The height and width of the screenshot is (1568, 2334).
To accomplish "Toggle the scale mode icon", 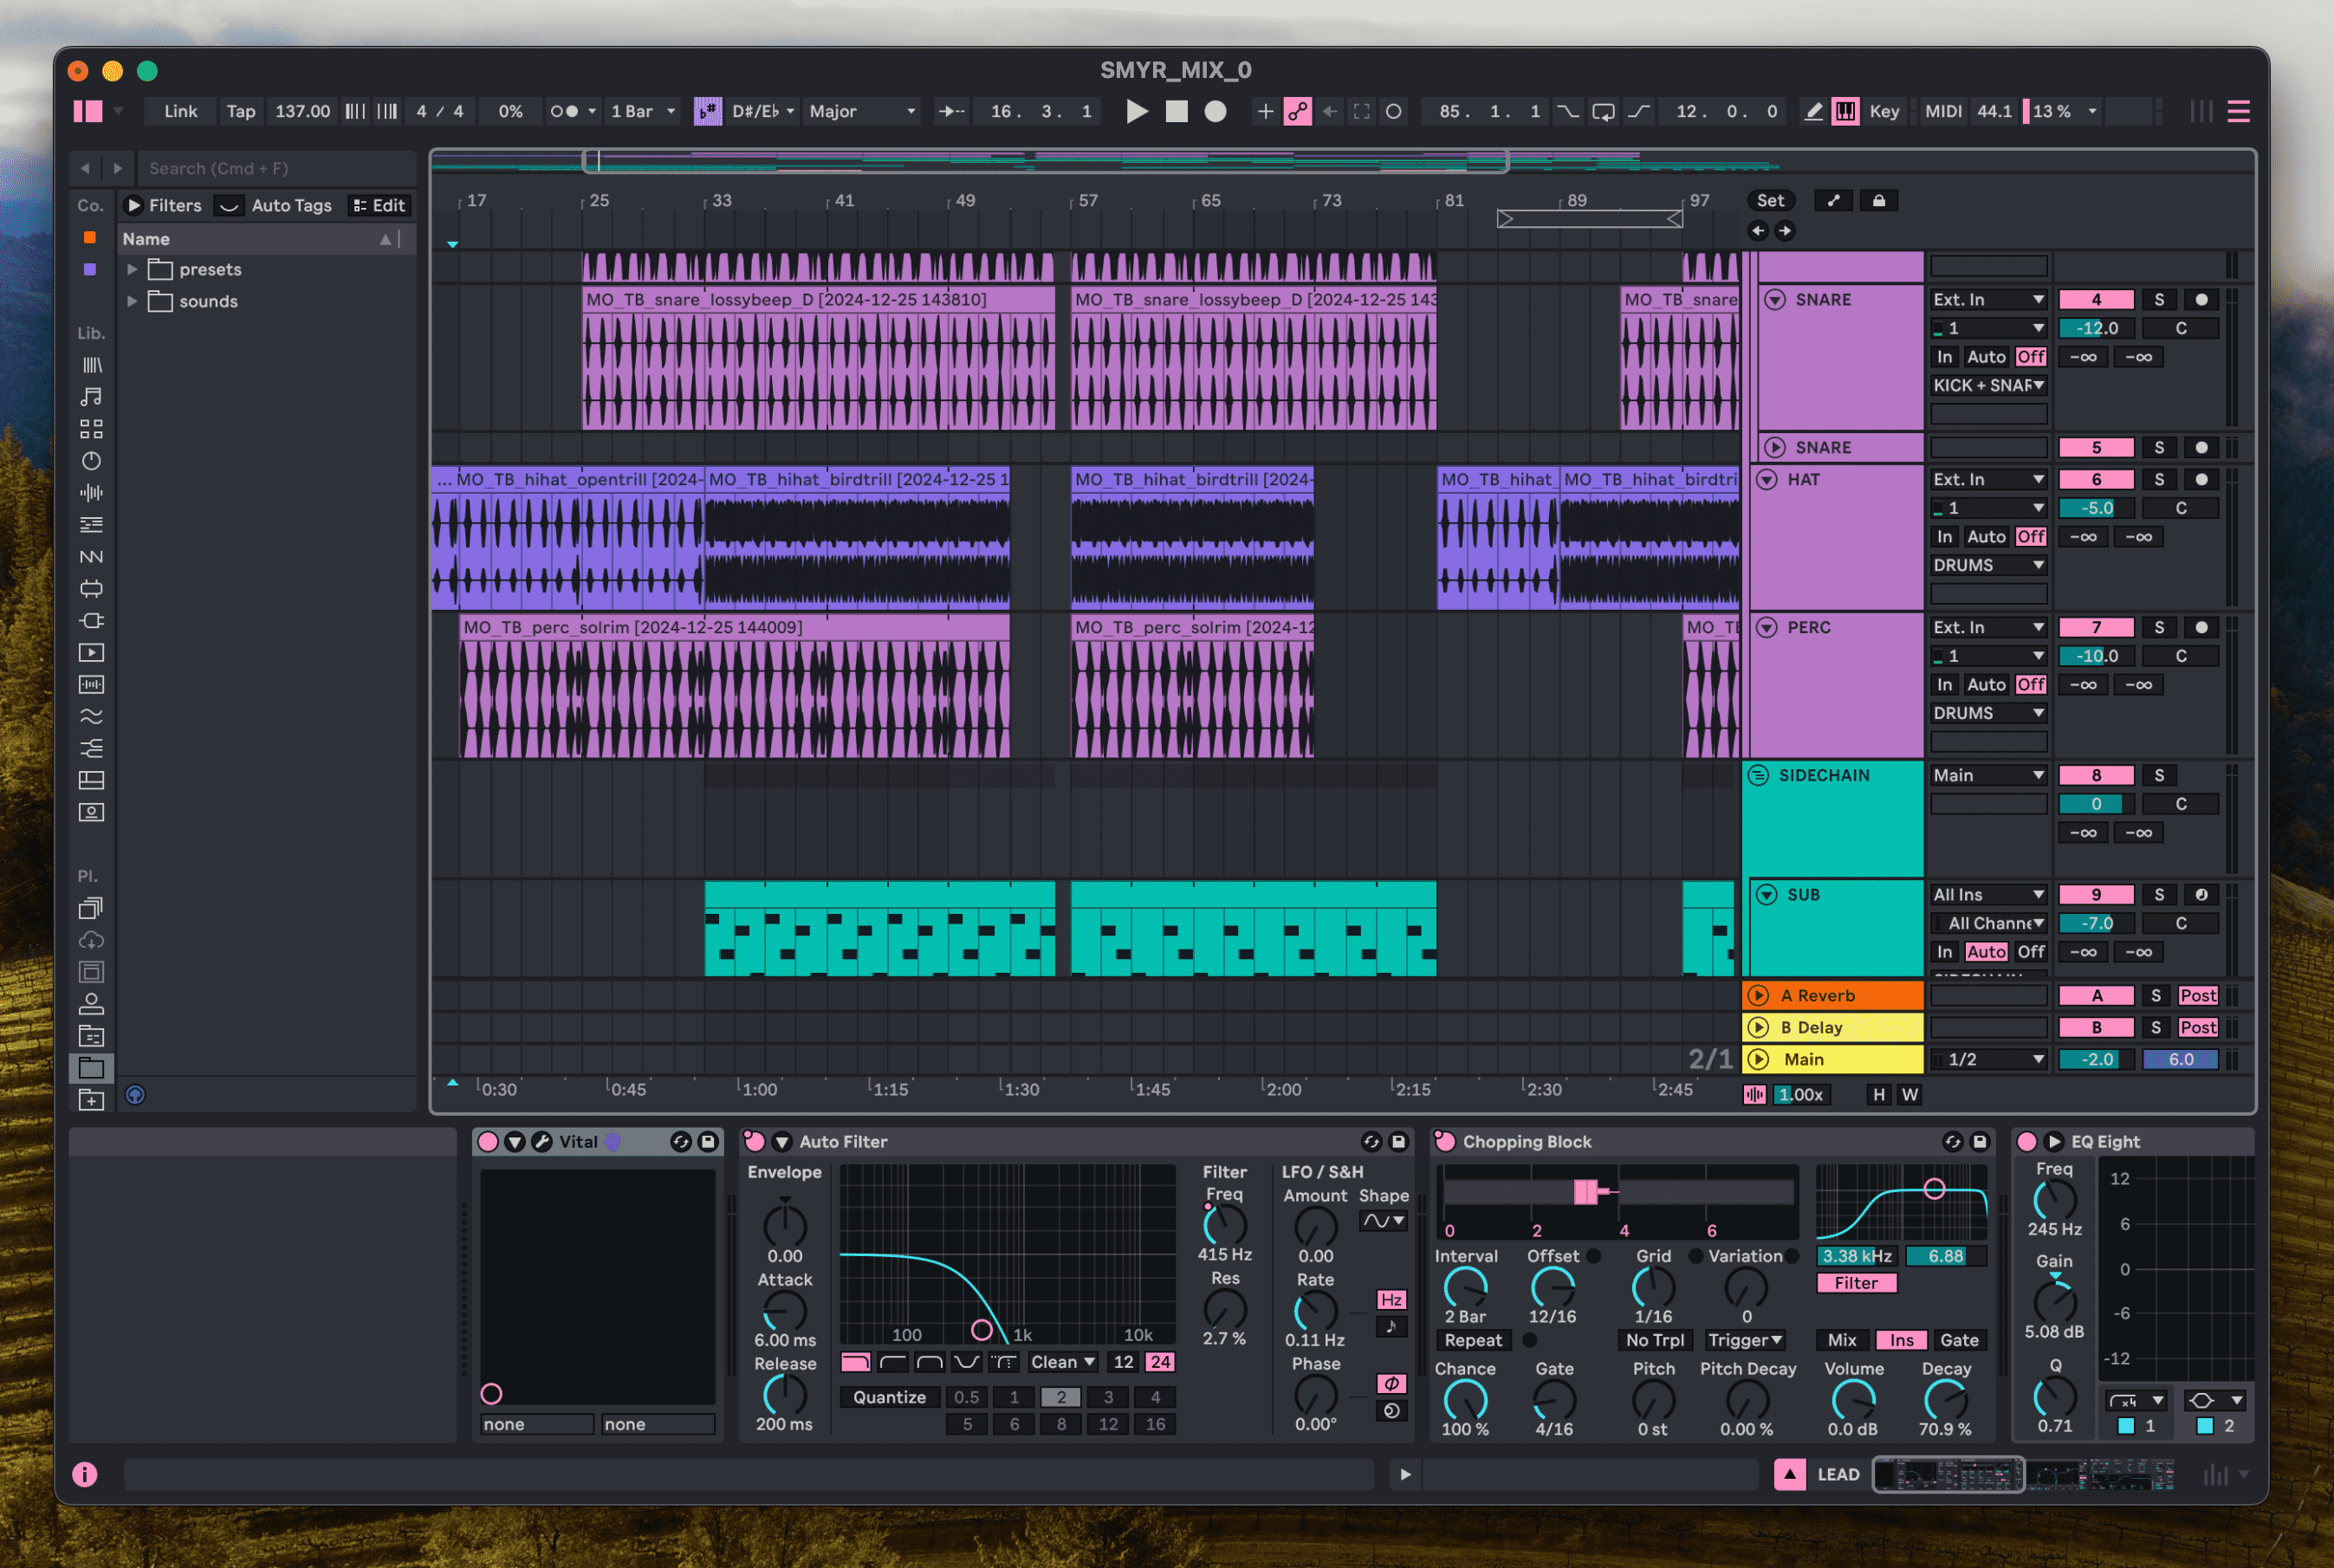I will pos(708,111).
